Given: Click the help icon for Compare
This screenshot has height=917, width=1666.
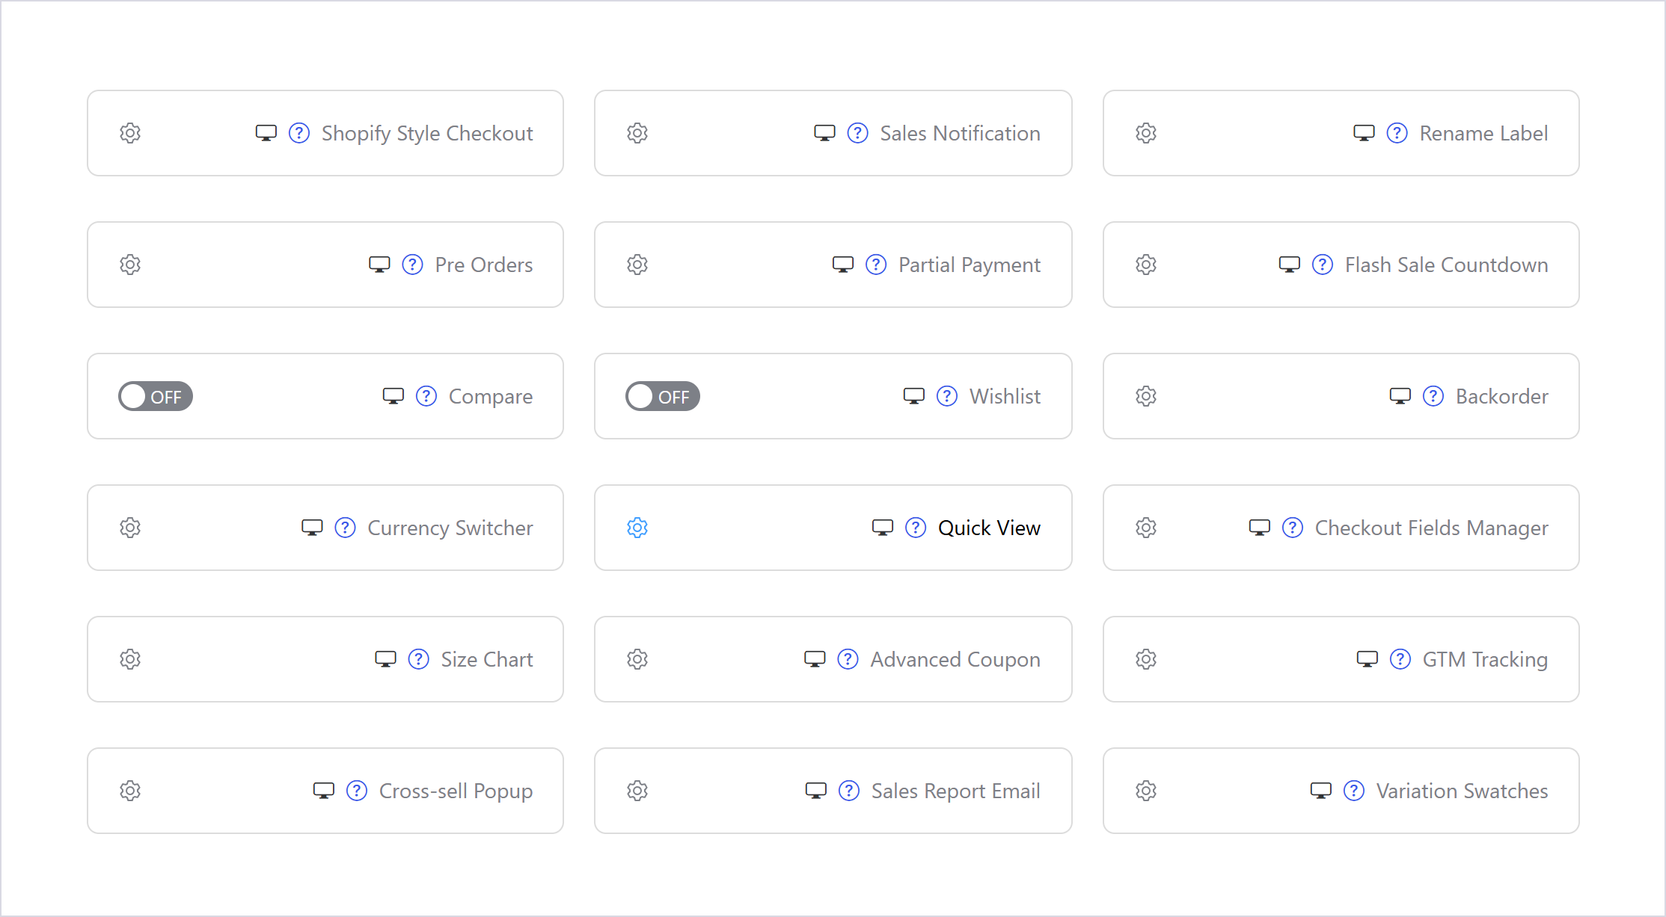Looking at the screenshot, I should pyautogui.click(x=426, y=396).
